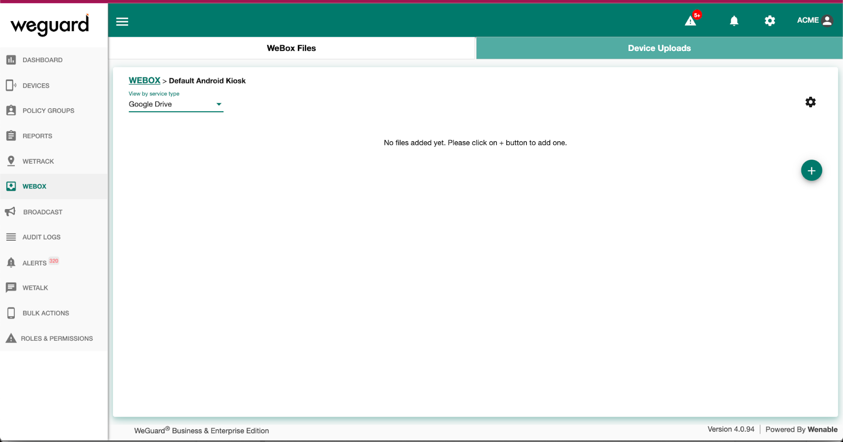This screenshot has height=442, width=843.
Task: Switch to the WeBox Files tab
Action: (291, 48)
